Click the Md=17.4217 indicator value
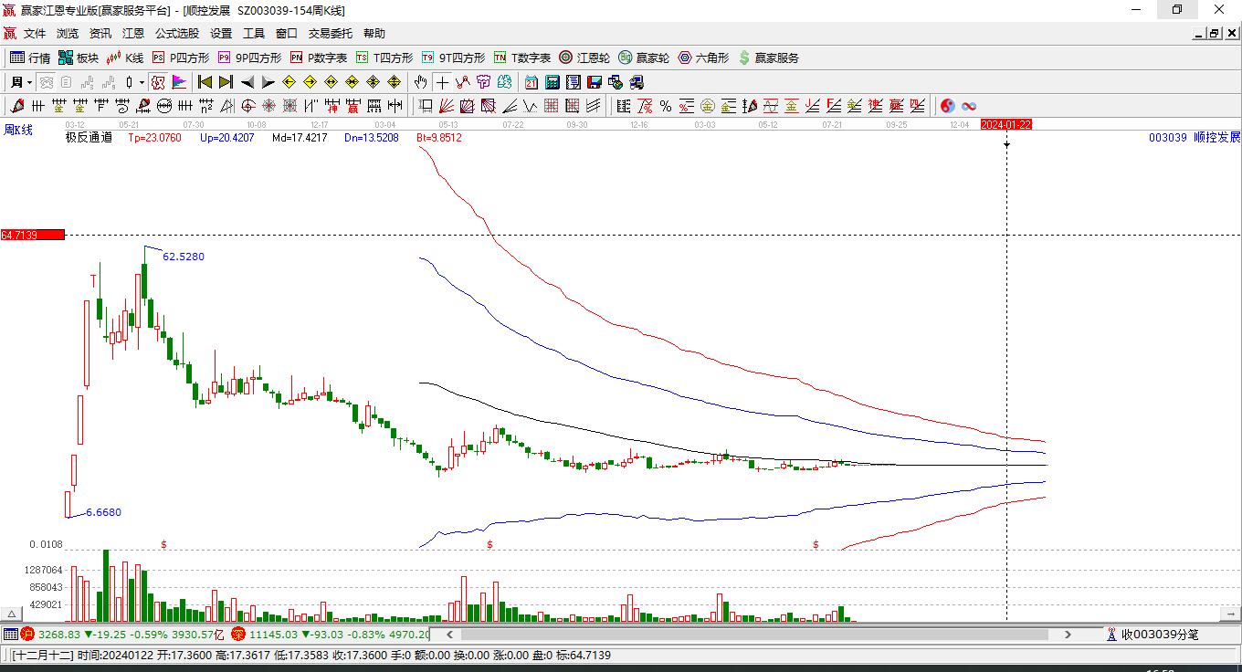This screenshot has height=672, width=1242. pyautogui.click(x=300, y=138)
